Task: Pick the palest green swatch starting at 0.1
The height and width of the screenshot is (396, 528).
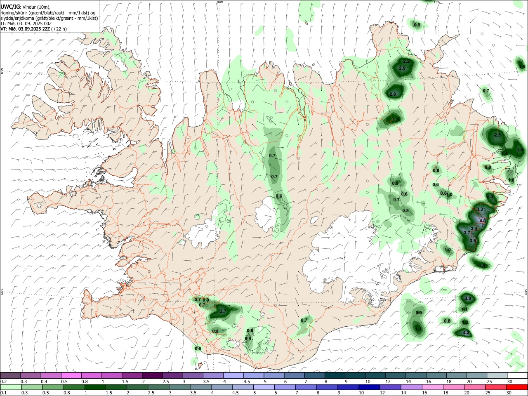Action: pyautogui.click(x=10, y=387)
